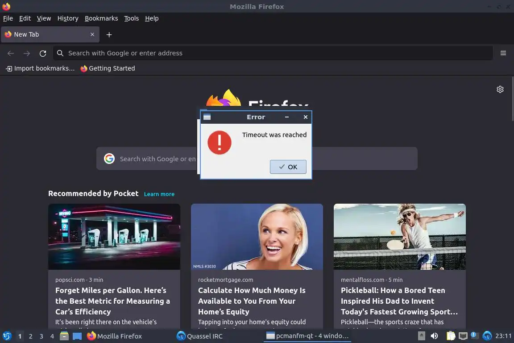
Task: Select Mozilla Firefox in taskbar
Action: point(129,336)
